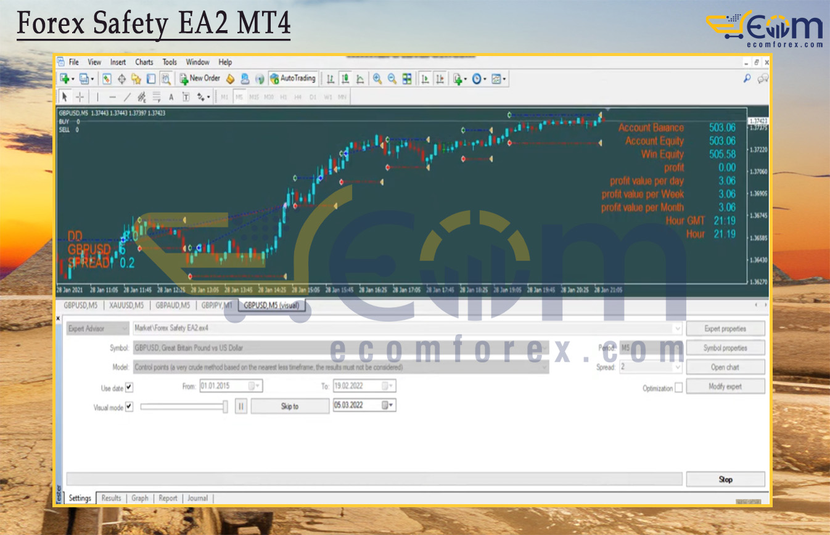Click the Expert properties button
This screenshot has height=535, width=830.
[725, 329]
